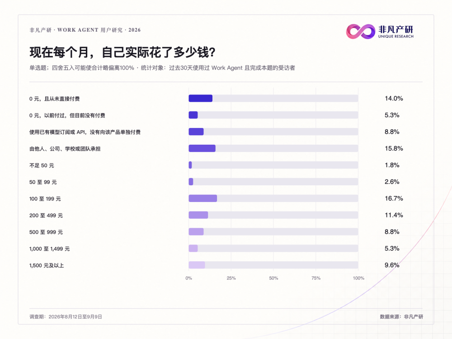Click the 5.3% value for 以前付过 row
The width and height of the screenshot is (452, 339).
click(x=392, y=115)
